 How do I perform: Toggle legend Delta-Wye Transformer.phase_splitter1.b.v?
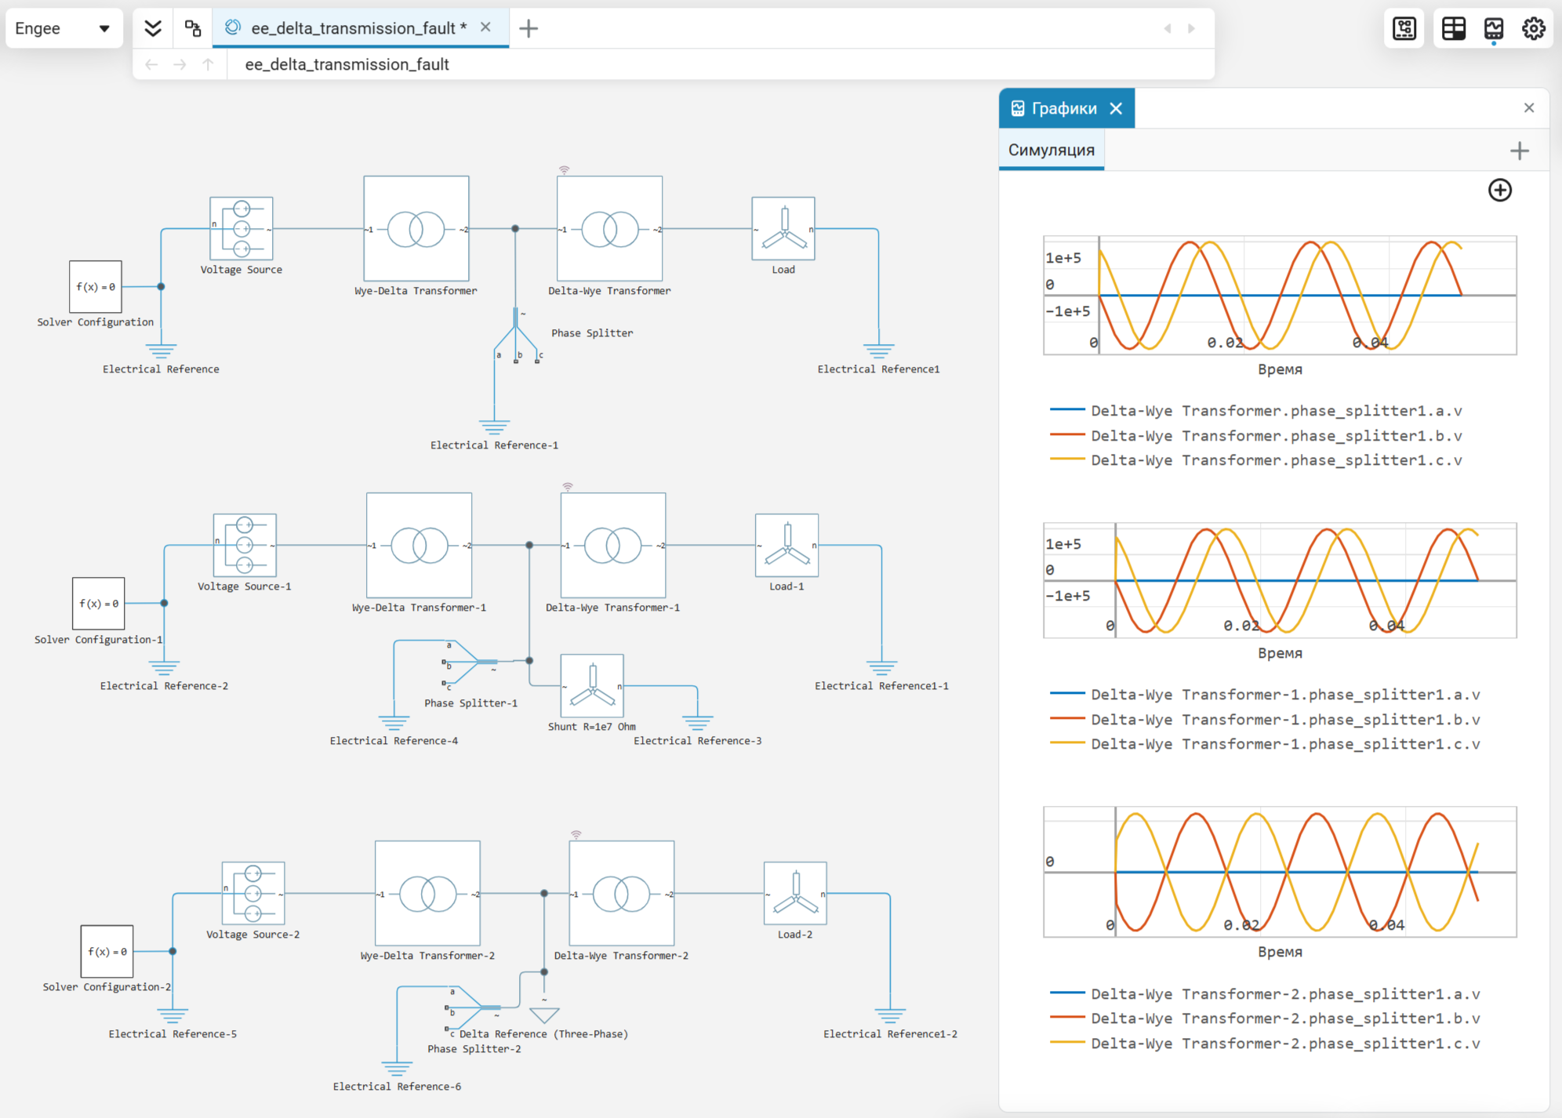(x=1256, y=436)
